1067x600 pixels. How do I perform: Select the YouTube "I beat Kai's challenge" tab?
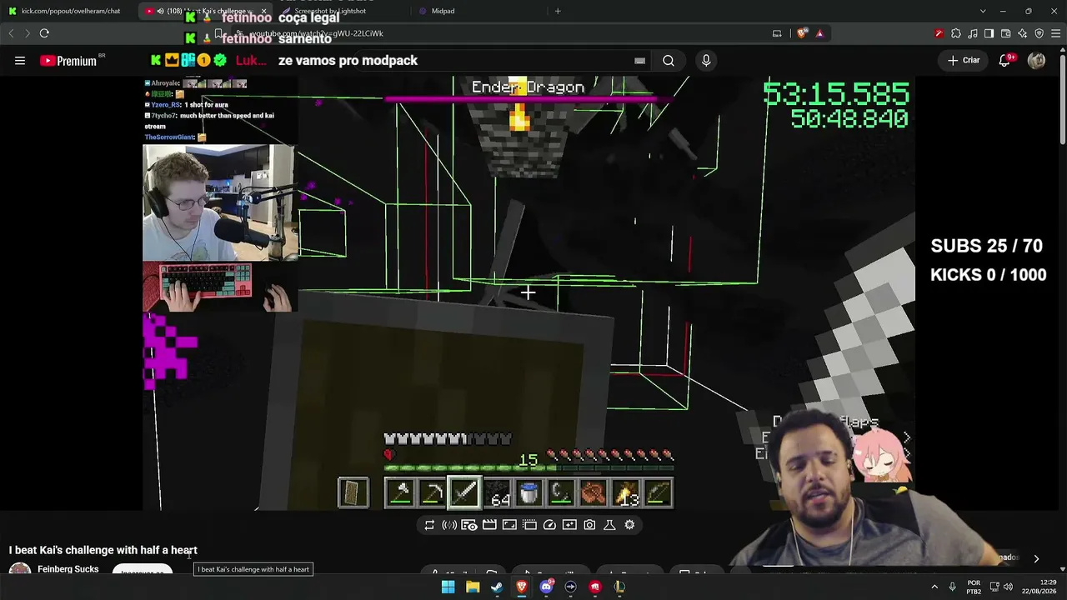click(x=204, y=11)
